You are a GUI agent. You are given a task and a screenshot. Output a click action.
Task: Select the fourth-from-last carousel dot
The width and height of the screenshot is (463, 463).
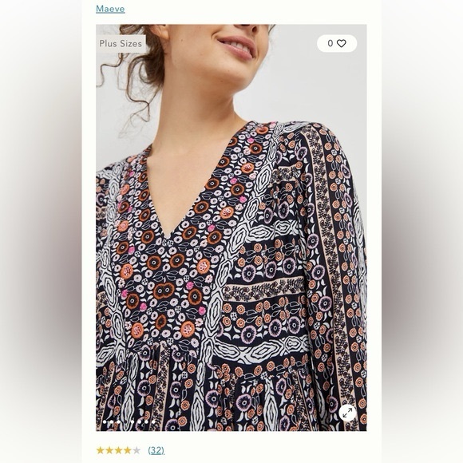coord(133,422)
